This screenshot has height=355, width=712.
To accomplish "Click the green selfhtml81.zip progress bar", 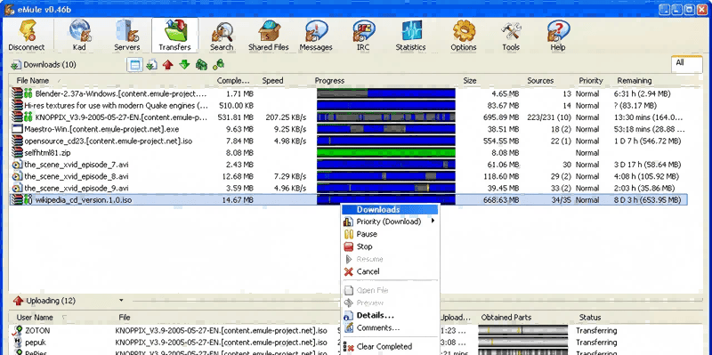I will pyautogui.click(x=386, y=153).
